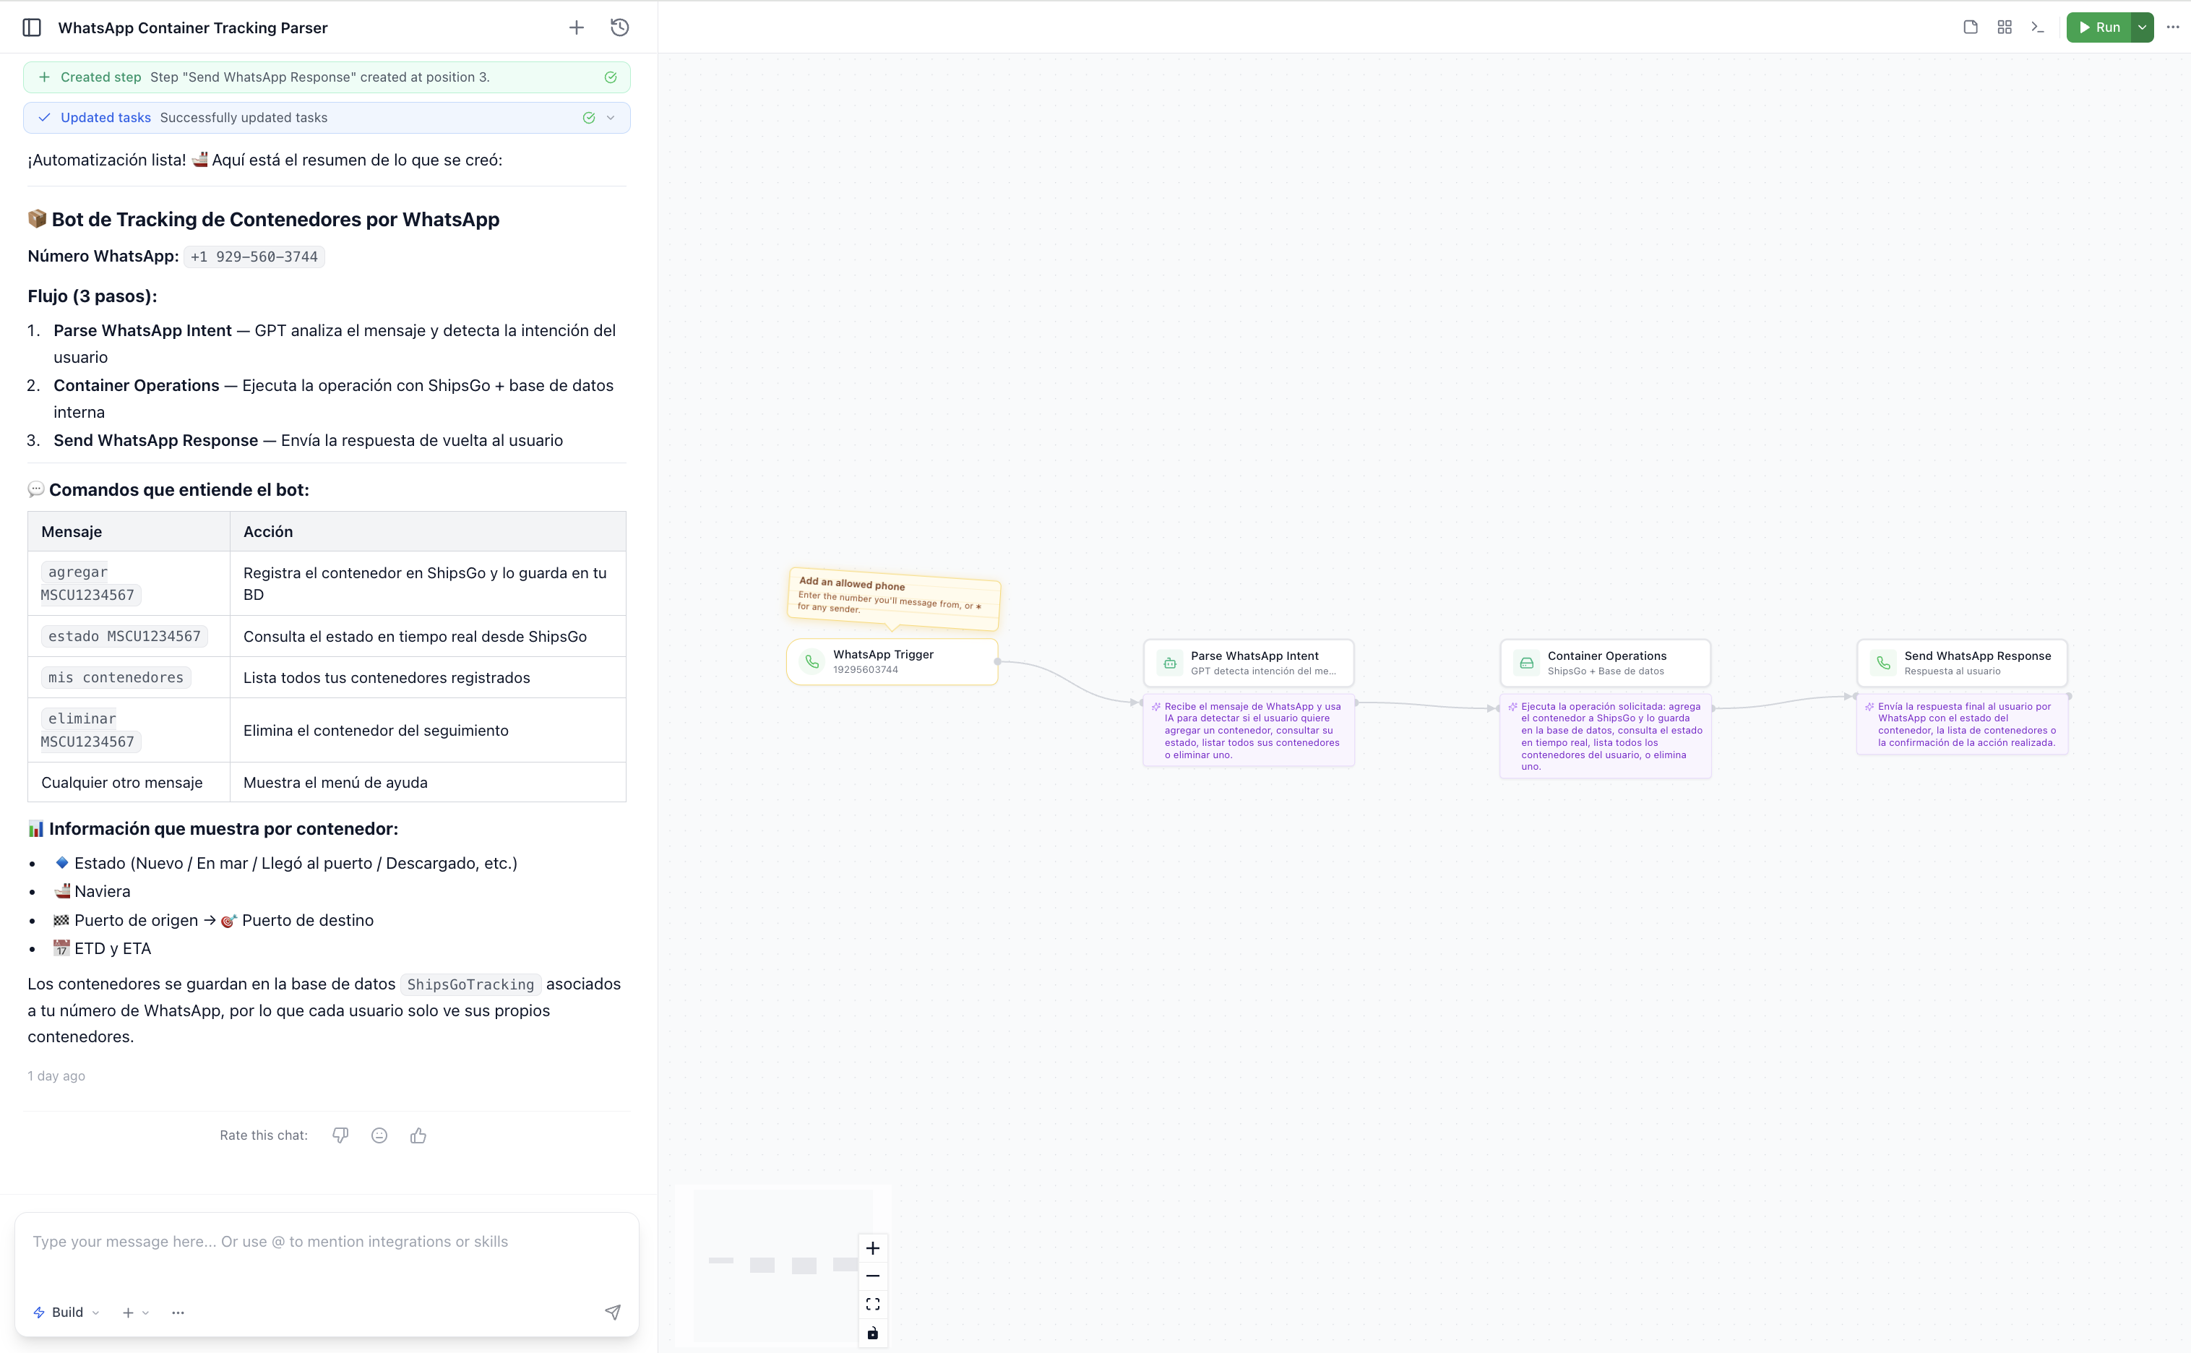The image size is (2191, 1353).
Task: Zoom in on the canvas
Action: click(872, 1247)
